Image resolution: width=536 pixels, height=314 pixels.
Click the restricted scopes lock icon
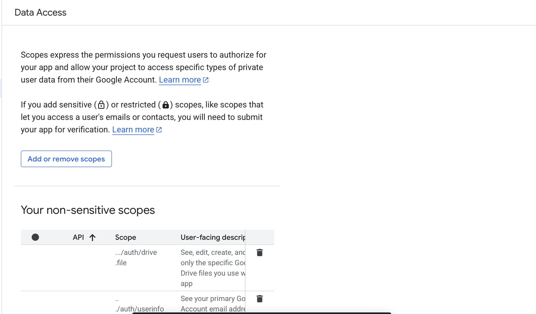(166, 105)
